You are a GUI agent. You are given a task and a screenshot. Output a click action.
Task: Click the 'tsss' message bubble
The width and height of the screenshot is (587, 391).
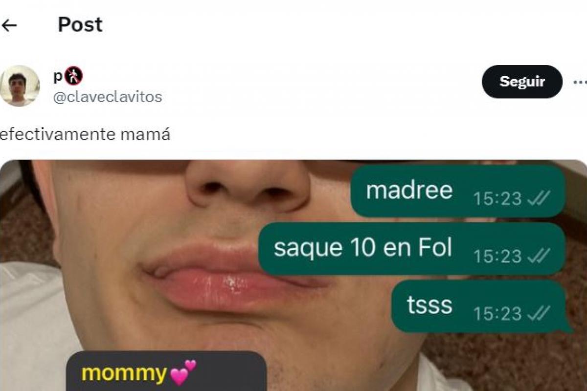pyautogui.click(x=481, y=306)
